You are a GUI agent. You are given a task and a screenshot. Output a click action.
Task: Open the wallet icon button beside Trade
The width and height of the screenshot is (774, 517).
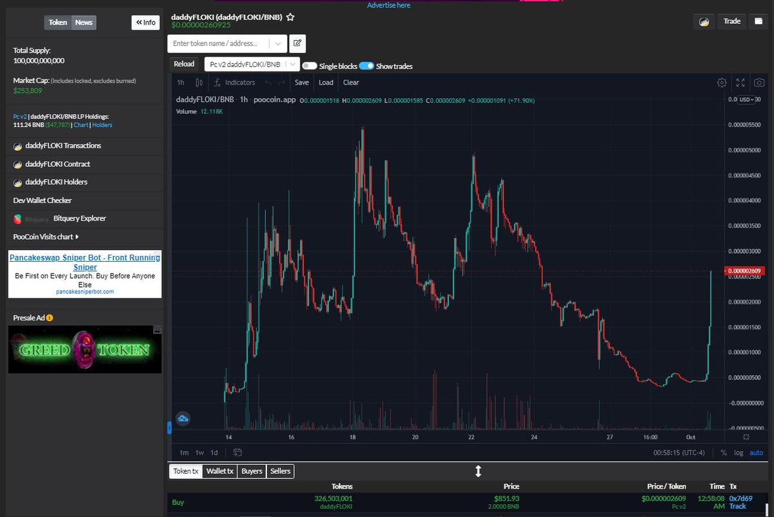coord(759,21)
